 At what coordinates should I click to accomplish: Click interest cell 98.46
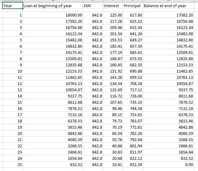tap(113, 109)
